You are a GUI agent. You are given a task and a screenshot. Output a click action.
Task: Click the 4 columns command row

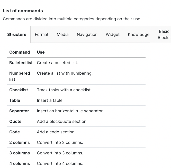click(20, 163)
